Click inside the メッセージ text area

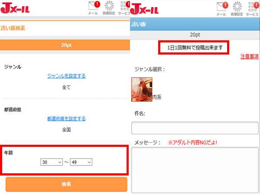tap(195, 169)
